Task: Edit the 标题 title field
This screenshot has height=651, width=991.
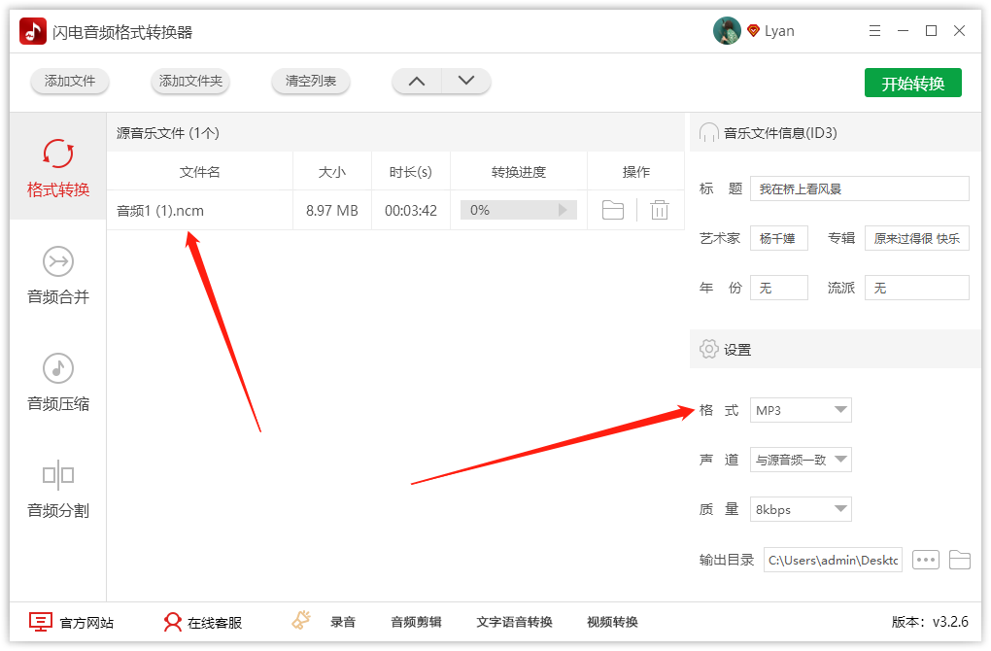Action: [x=859, y=188]
